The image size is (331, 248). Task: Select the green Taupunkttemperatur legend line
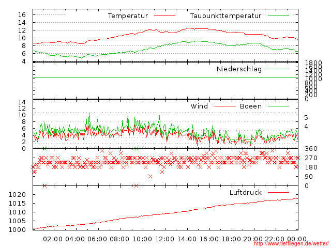click(278, 16)
